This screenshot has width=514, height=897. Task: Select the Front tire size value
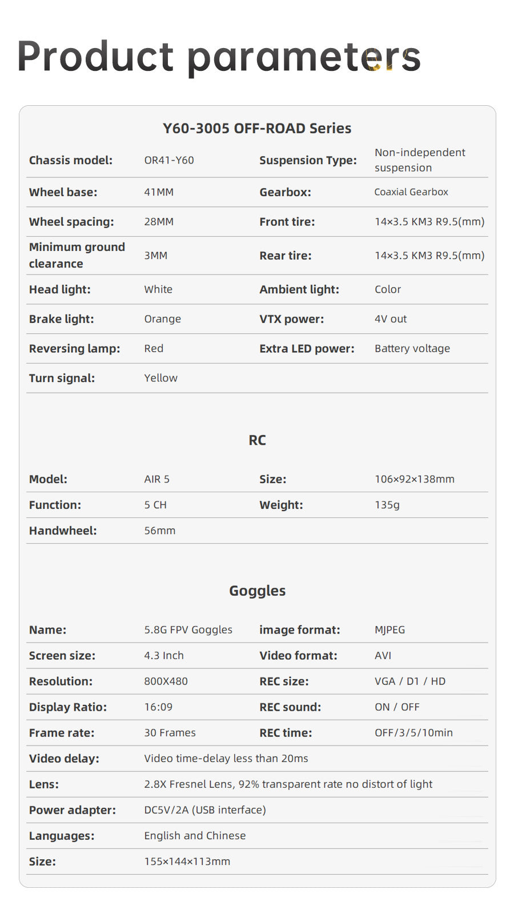[429, 222]
